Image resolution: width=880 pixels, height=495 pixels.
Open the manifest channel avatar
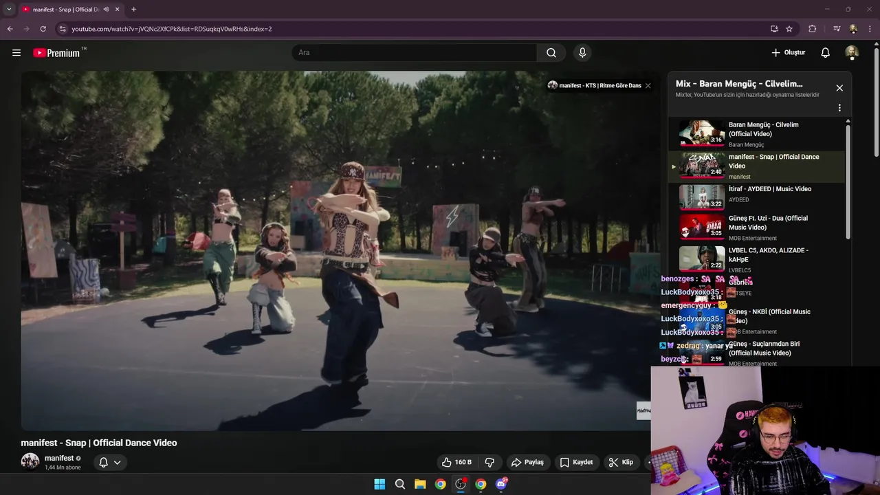click(30, 461)
